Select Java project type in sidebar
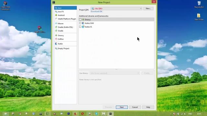Viewport: 207px width, 116px height. 65,8
